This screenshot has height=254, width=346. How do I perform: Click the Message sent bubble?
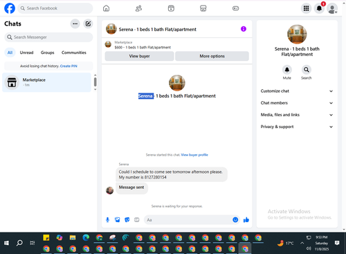coord(131,188)
